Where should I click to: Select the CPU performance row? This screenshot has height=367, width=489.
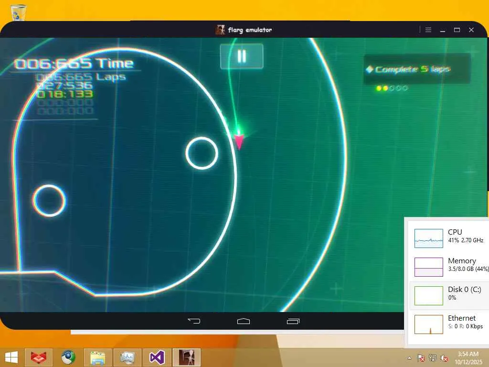pyautogui.click(x=449, y=238)
